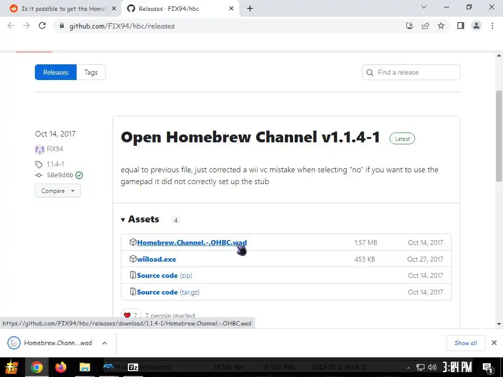Click the heart reaction button
The width and height of the screenshot is (503, 377).
coord(131,315)
